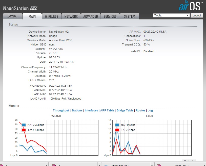Click the TX: 701bps legend label
The image size is (206, 166).
pos(128,130)
